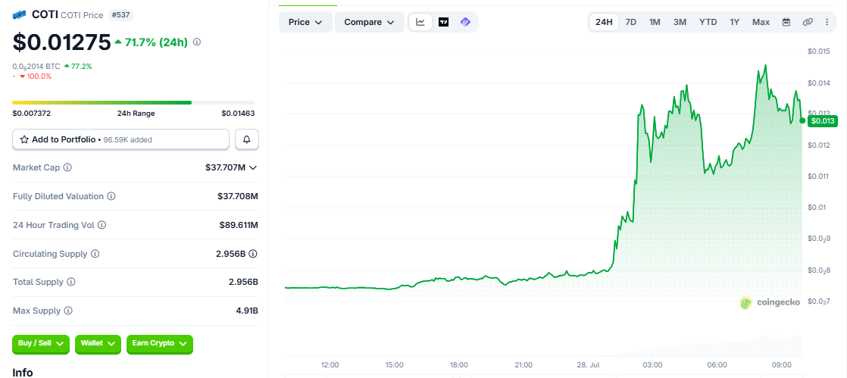
Task: Click the 24h Range progress bar
Action: 133,102
